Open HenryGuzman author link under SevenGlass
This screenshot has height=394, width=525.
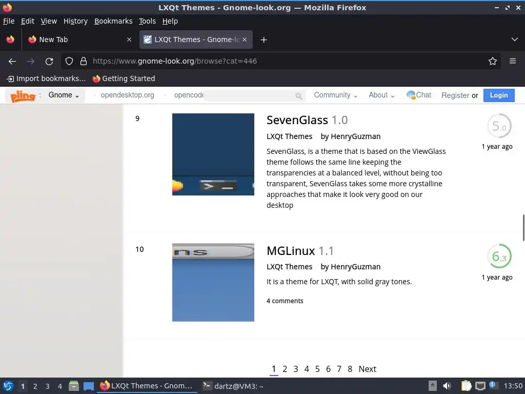click(x=356, y=136)
